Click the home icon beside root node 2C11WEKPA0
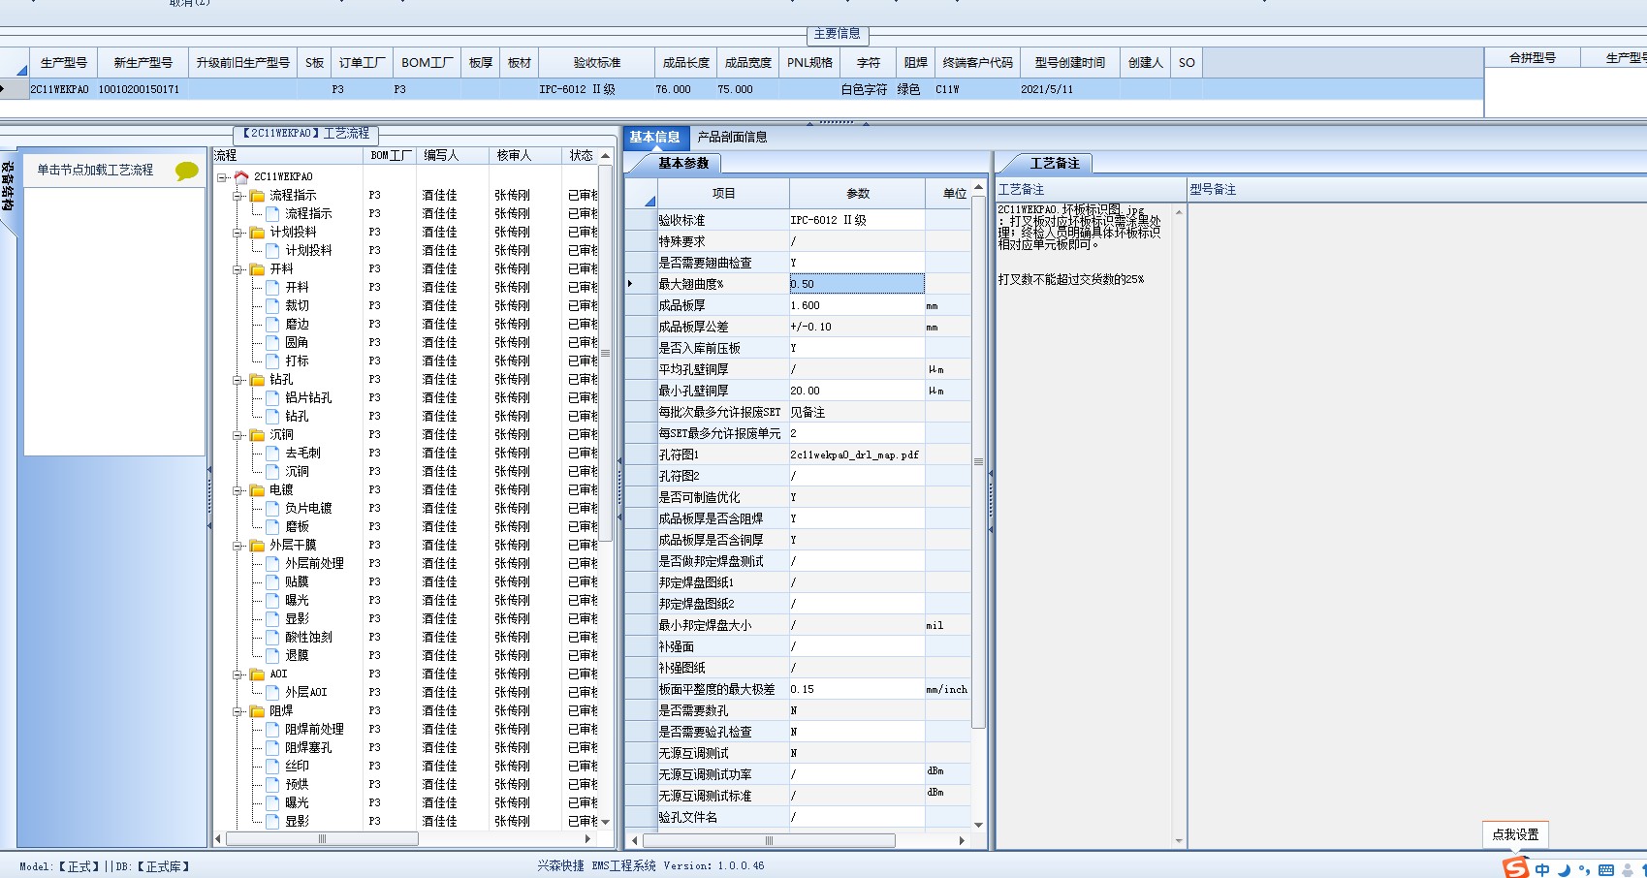Image resolution: width=1647 pixels, height=878 pixels. point(241,177)
